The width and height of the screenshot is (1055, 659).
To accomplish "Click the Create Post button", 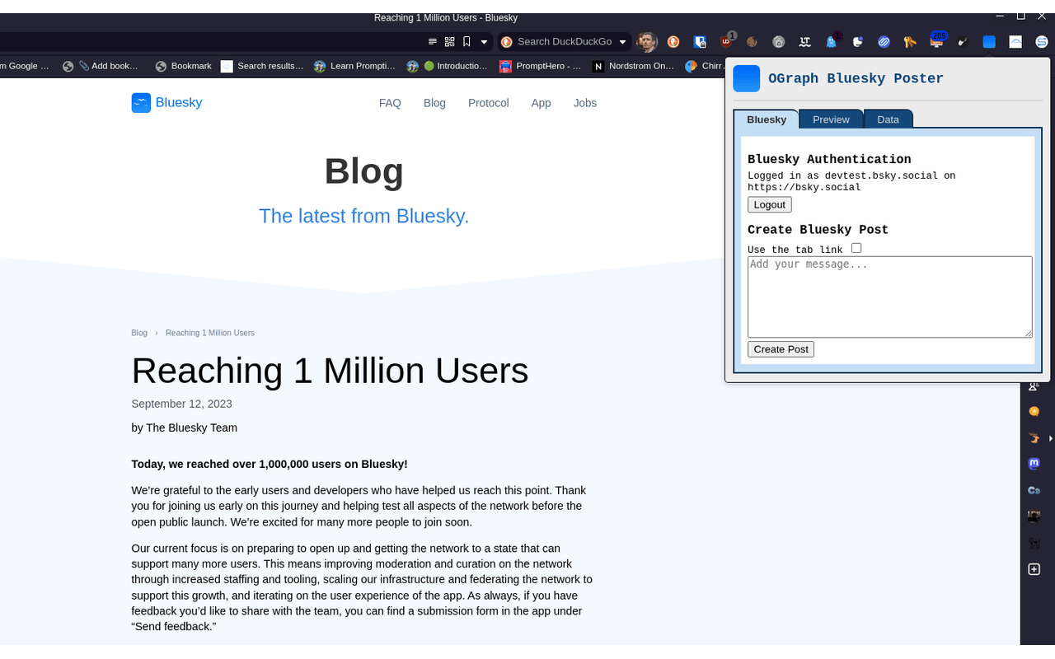I will tap(781, 349).
